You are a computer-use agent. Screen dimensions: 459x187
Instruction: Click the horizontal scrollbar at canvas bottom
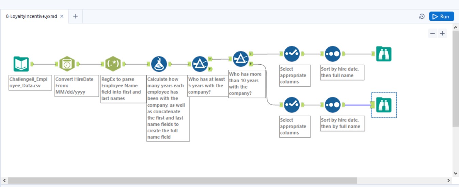click(x=182, y=180)
